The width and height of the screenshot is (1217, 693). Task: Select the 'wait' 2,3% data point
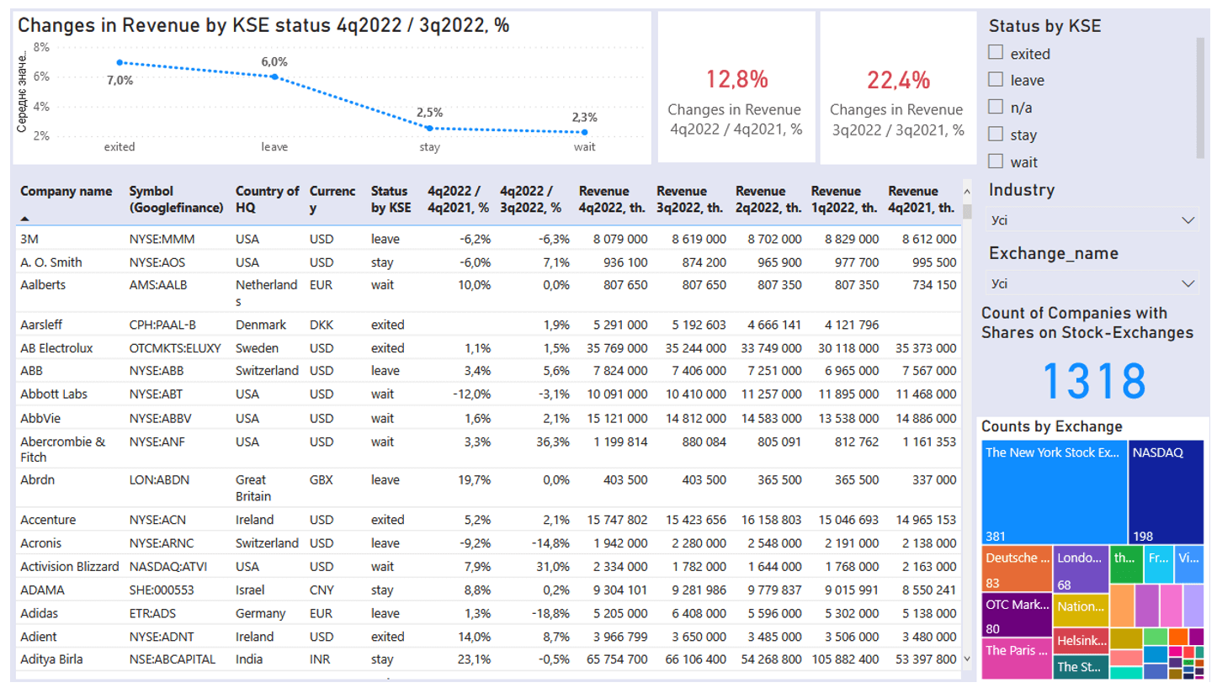584,131
